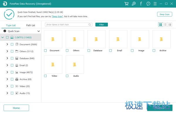
Task: Follow the "Deep Scan" hyperlink
Action: (x=57, y=16)
